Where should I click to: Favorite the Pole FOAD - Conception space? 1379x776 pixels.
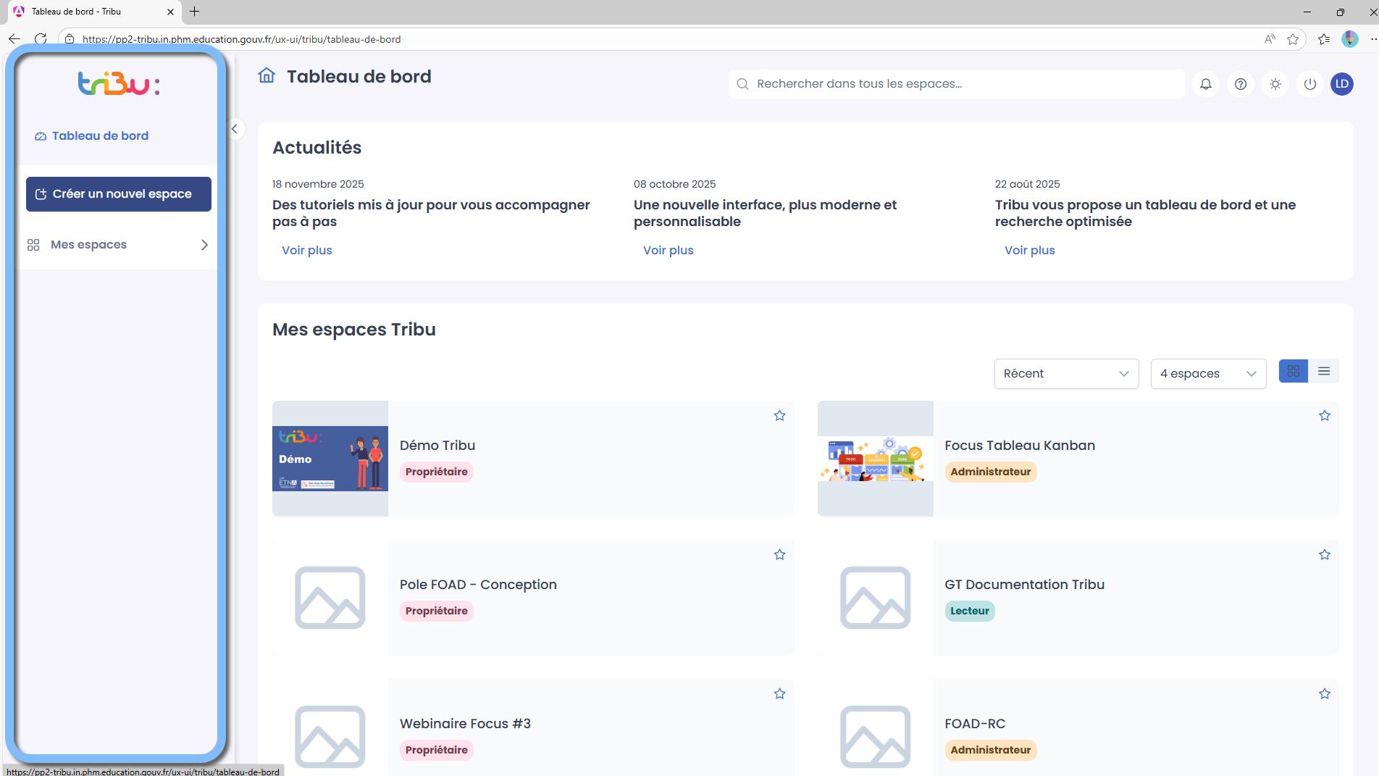click(779, 554)
